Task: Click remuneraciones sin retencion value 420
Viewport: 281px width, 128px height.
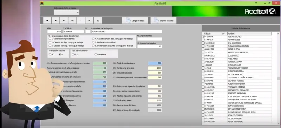Action: pos(100,77)
